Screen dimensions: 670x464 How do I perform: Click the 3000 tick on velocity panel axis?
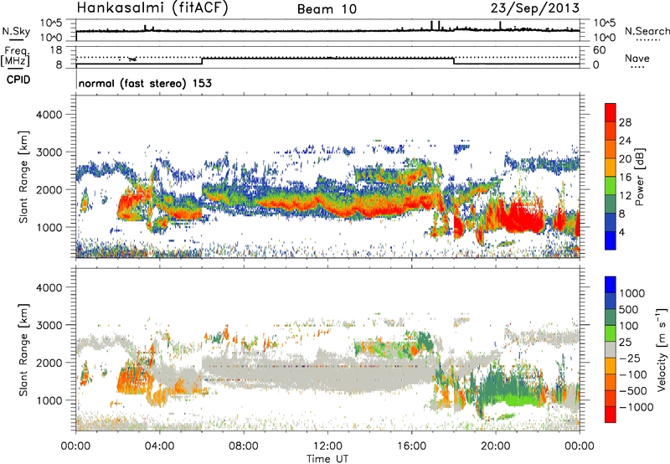coord(49,325)
